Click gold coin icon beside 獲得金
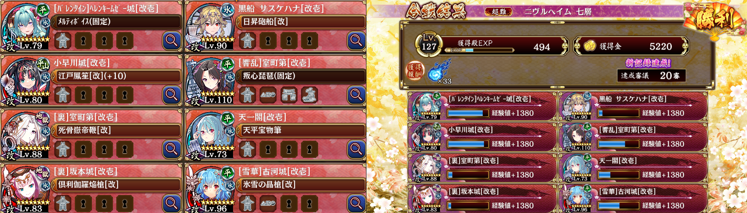 point(590,45)
